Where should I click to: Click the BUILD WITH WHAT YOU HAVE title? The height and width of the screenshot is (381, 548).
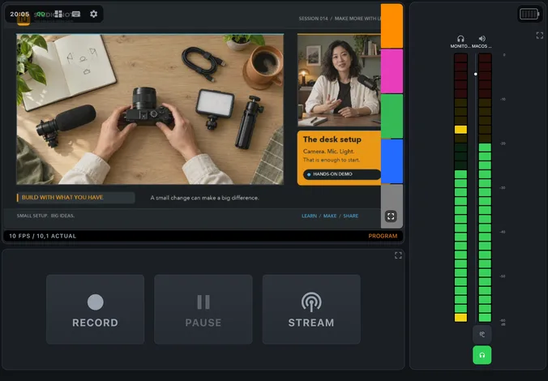62,198
